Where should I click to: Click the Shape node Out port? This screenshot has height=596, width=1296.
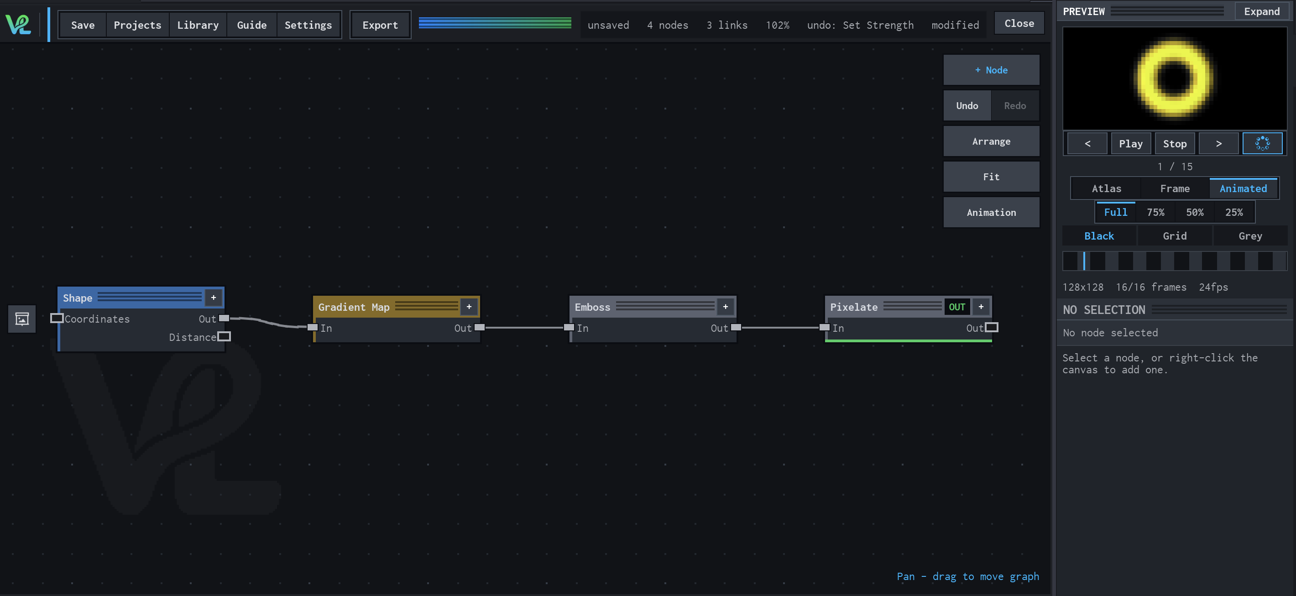click(224, 319)
